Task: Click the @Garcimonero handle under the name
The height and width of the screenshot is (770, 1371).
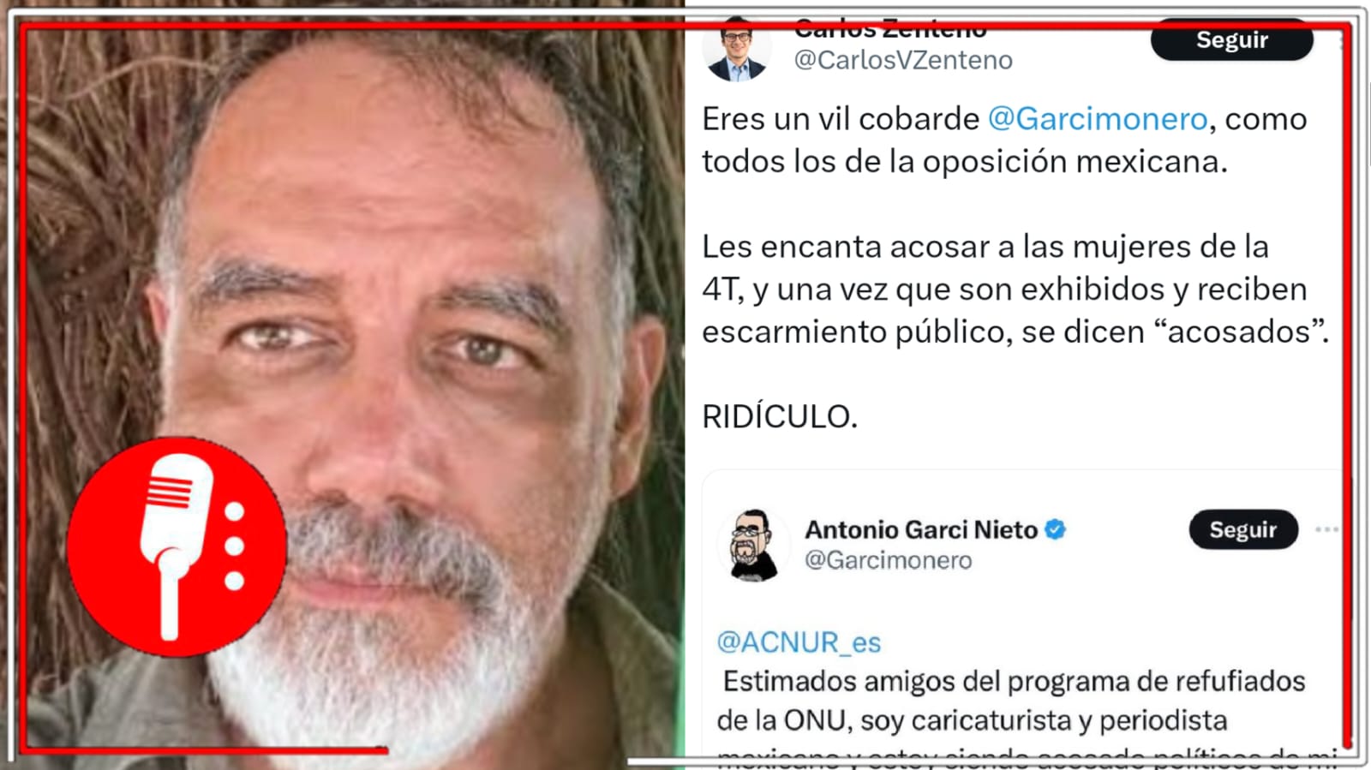Action: pyautogui.click(x=888, y=560)
